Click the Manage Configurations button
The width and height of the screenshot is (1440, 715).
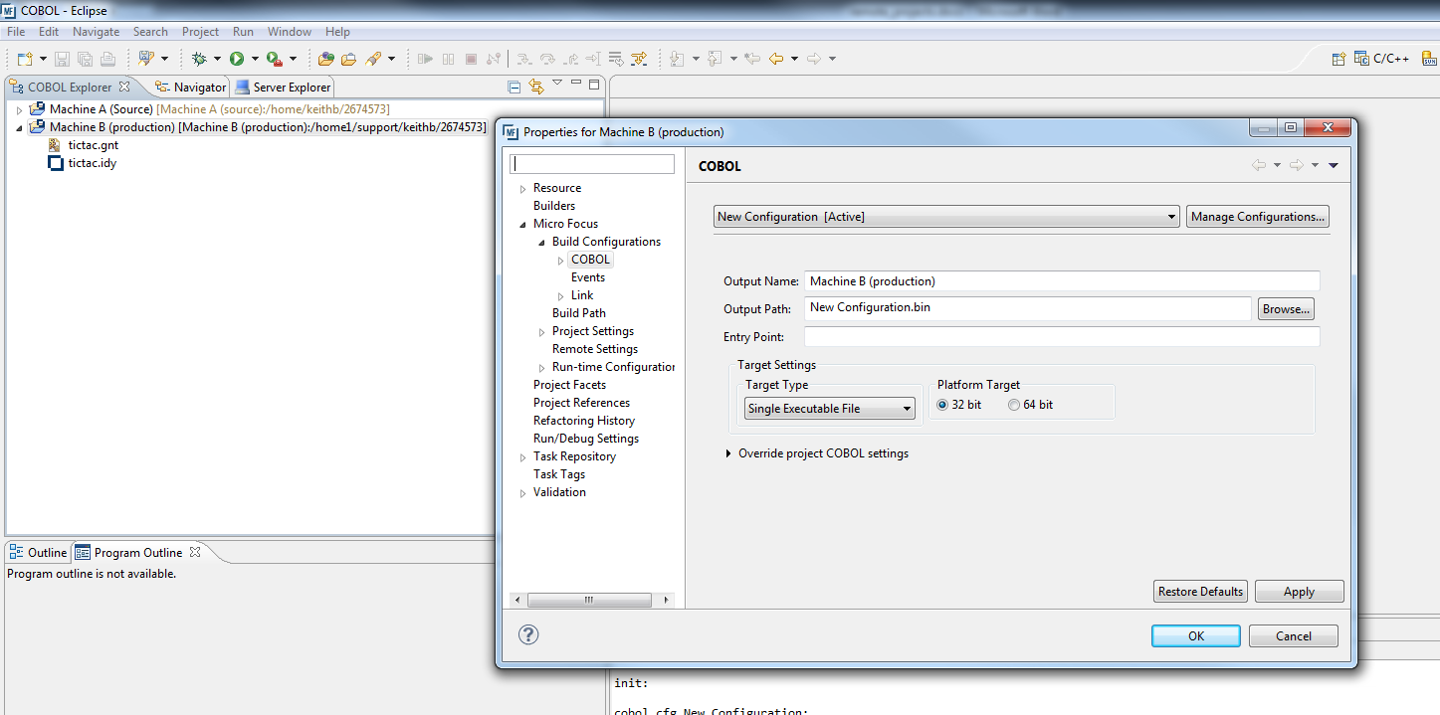[1257, 217]
